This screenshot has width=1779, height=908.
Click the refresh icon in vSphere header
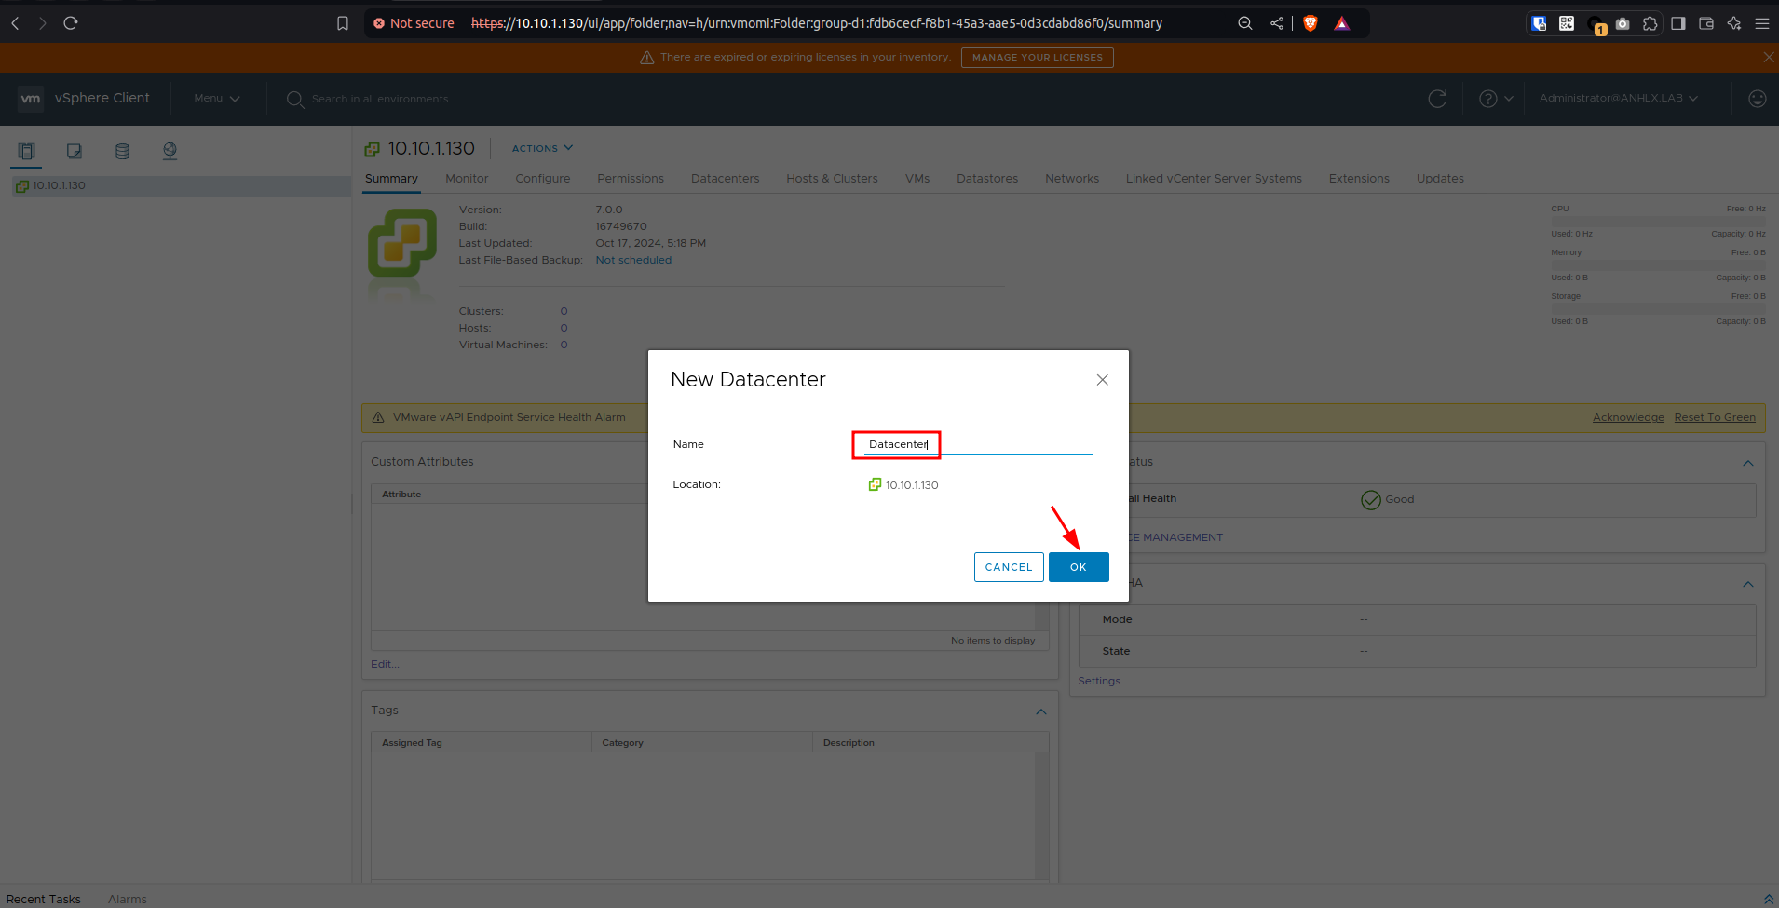click(x=1437, y=99)
